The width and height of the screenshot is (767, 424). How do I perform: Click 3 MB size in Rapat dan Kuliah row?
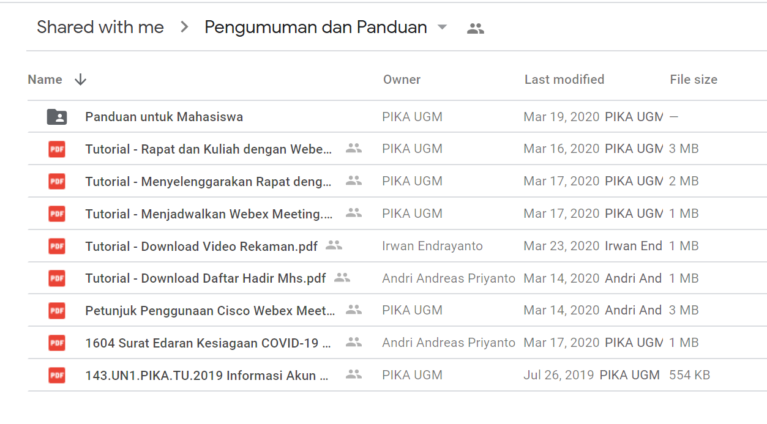pos(684,149)
